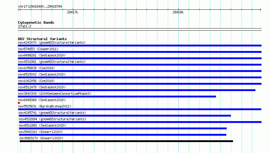Click the blue nsv4532694 variant bar

(140, 122)
